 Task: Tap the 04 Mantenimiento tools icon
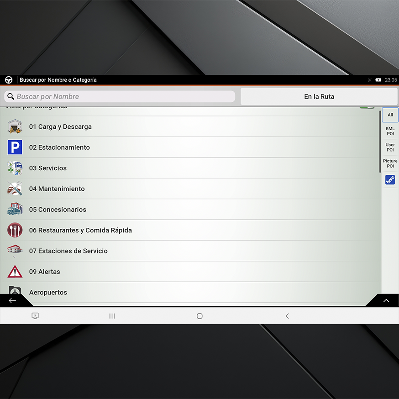tap(15, 189)
